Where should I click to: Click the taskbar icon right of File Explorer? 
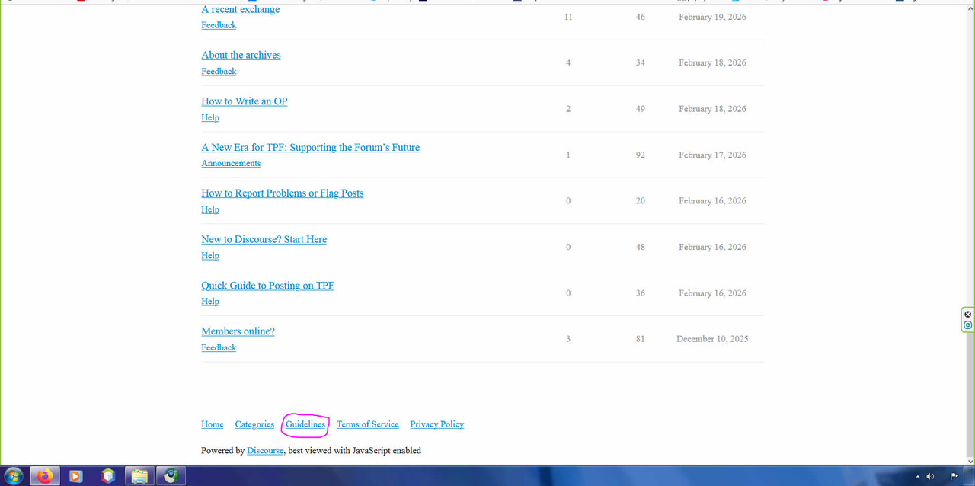pyautogui.click(x=171, y=476)
